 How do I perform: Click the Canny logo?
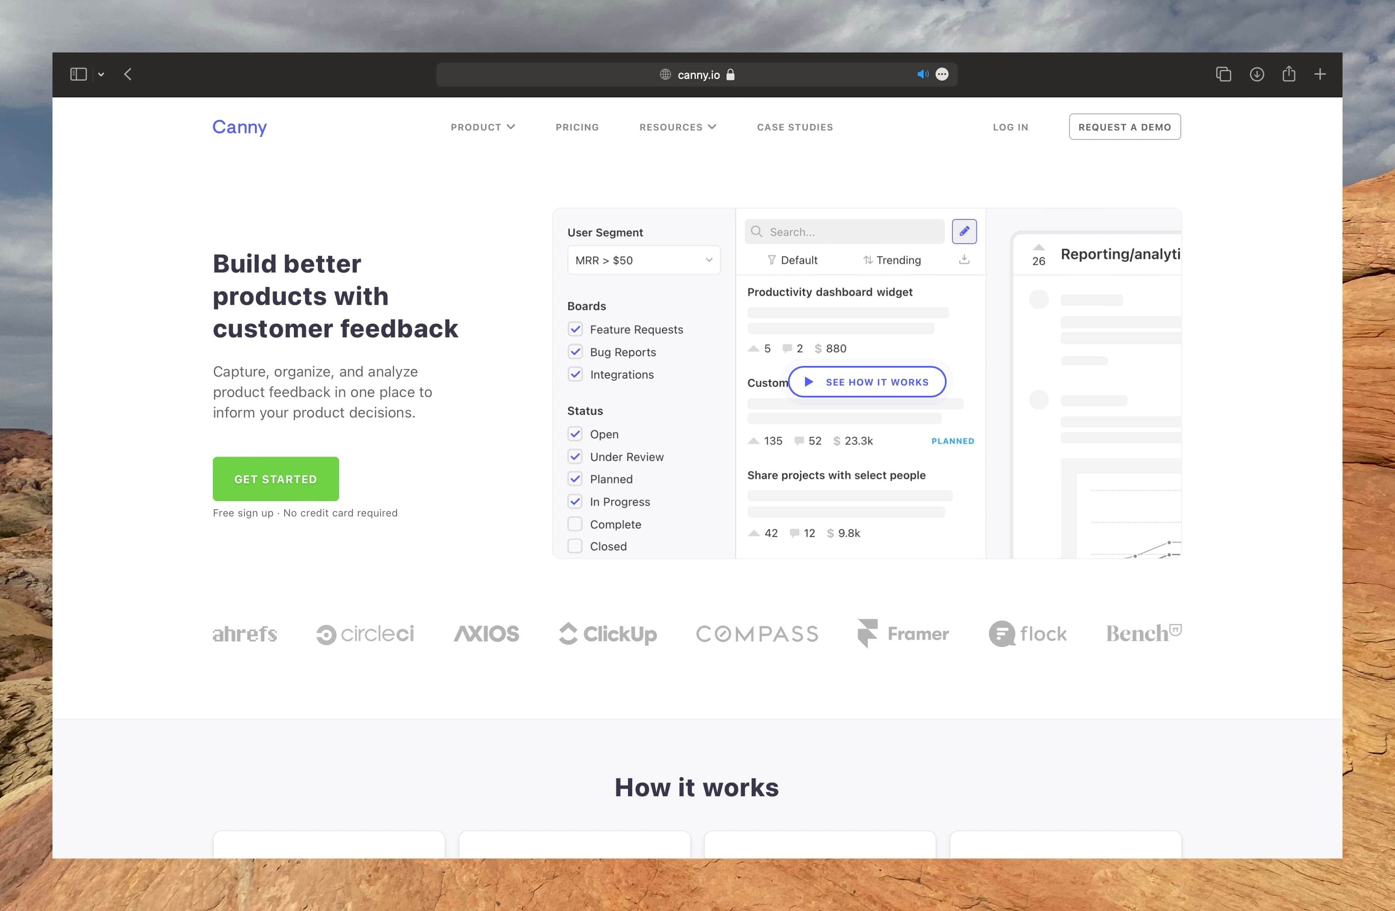click(x=239, y=127)
